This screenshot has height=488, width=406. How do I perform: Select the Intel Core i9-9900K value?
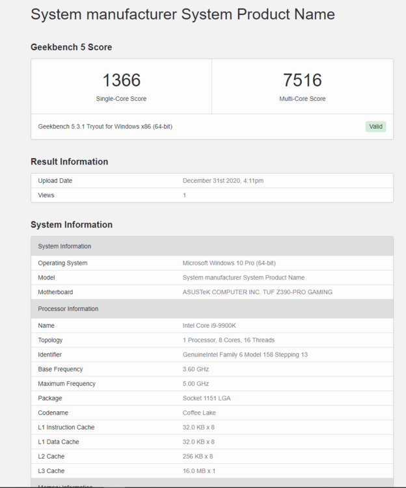click(210, 325)
